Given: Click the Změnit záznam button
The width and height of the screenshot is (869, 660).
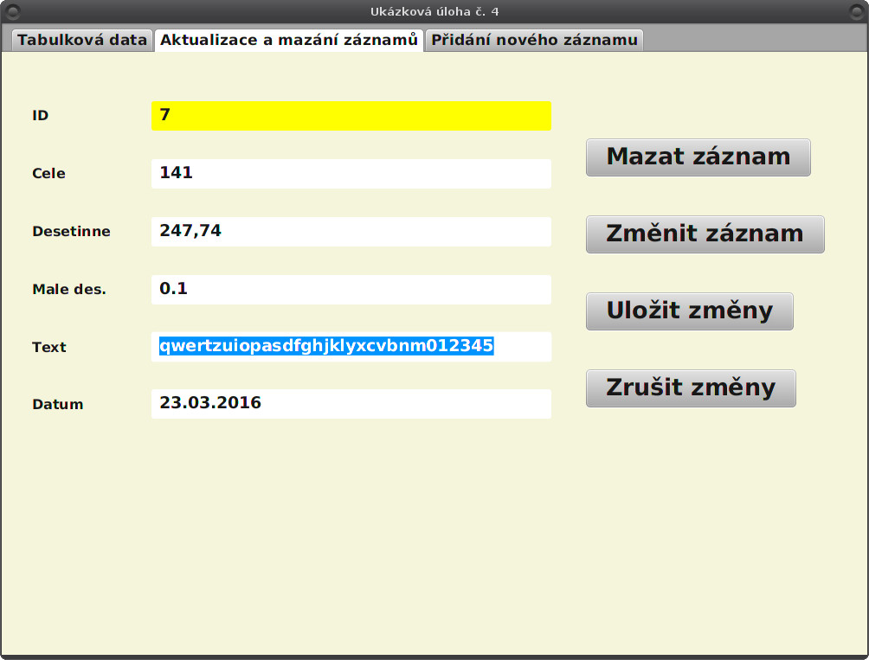Looking at the screenshot, I should (x=705, y=234).
